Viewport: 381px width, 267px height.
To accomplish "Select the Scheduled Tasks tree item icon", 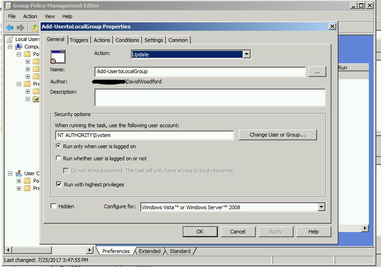I will 36,99.
